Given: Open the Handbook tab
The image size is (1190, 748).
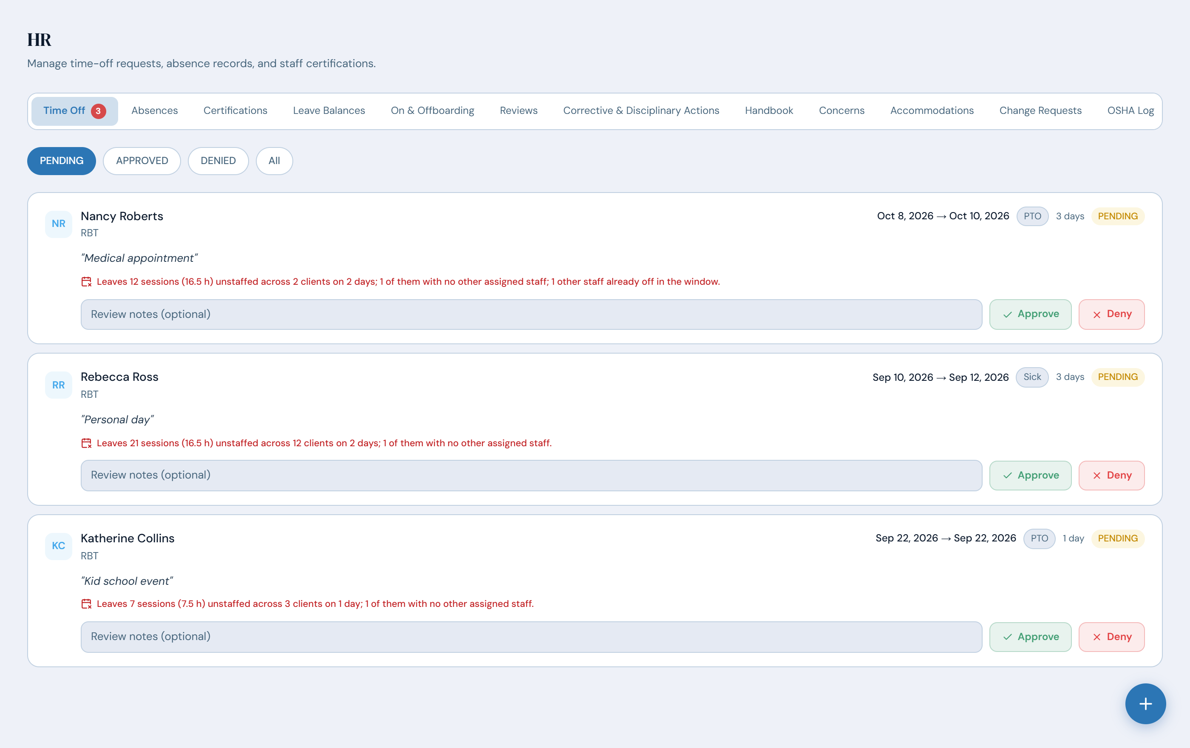Looking at the screenshot, I should pos(769,110).
